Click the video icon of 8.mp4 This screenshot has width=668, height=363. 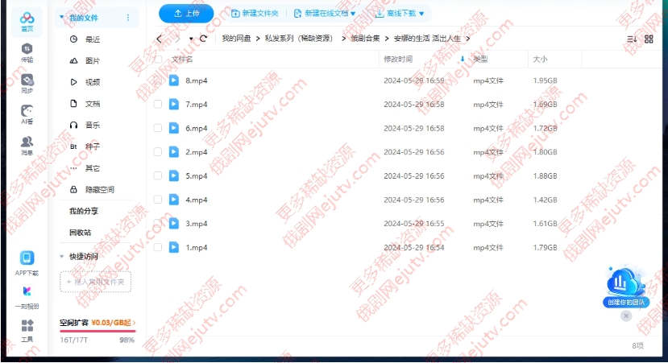(x=174, y=80)
